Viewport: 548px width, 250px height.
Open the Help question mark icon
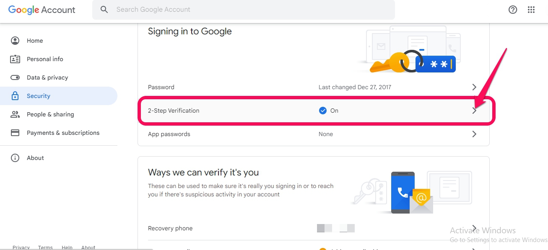[513, 10]
